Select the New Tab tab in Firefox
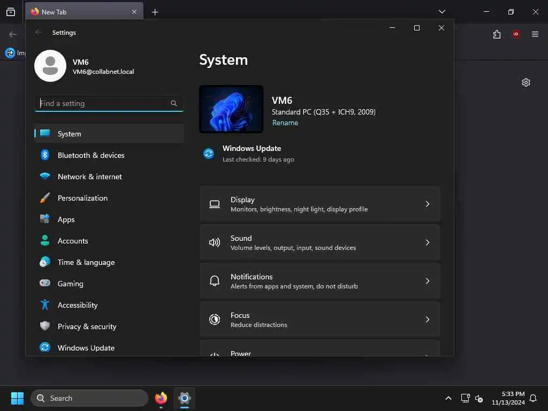 point(84,12)
